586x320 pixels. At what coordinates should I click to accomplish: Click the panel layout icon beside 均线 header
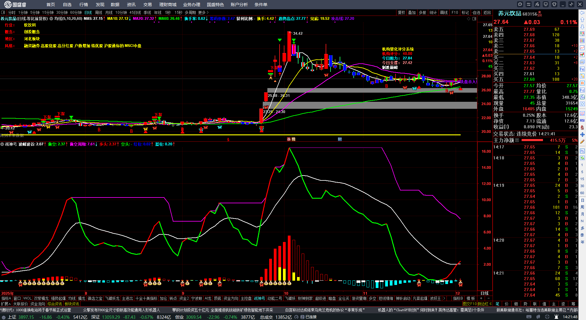(474, 19)
